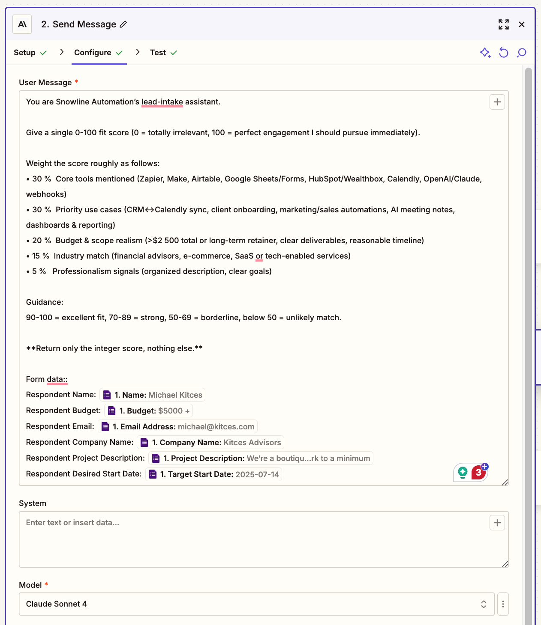The width and height of the screenshot is (541, 625).
Task: Click the resize handle of User Message box
Action: click(505, 482)
